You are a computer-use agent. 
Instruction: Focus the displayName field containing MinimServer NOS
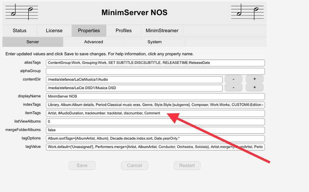click(x=154, y=96)
